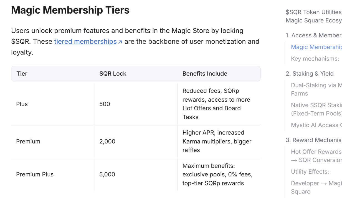Click the SQR Lock column header
This screenshot has height=198, width=342.
pos(113,74)
